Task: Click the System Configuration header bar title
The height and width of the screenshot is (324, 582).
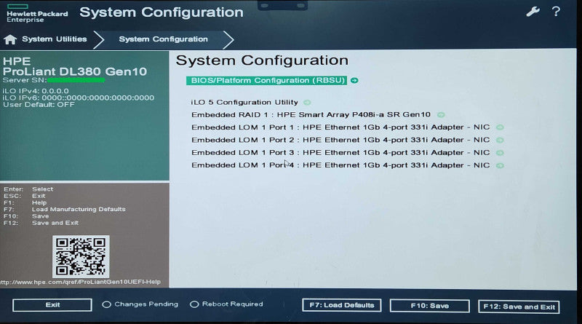Action: point(162,12)
